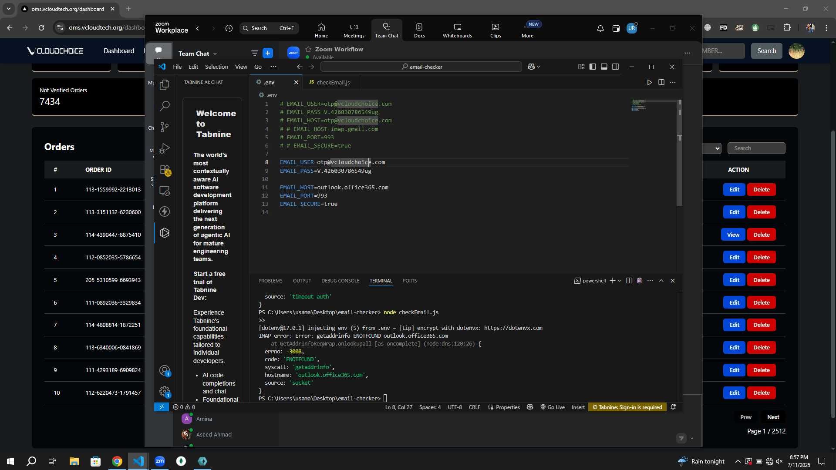Open the VS Code Explorer view

tap(165, 84)
